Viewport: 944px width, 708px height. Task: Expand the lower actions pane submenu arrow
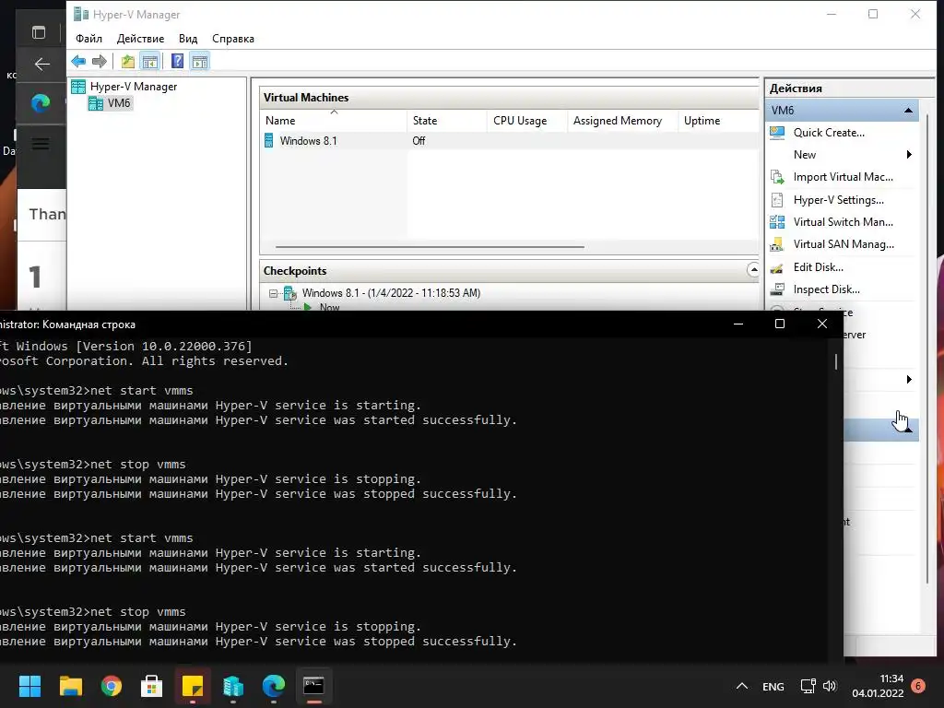point(909,379)
